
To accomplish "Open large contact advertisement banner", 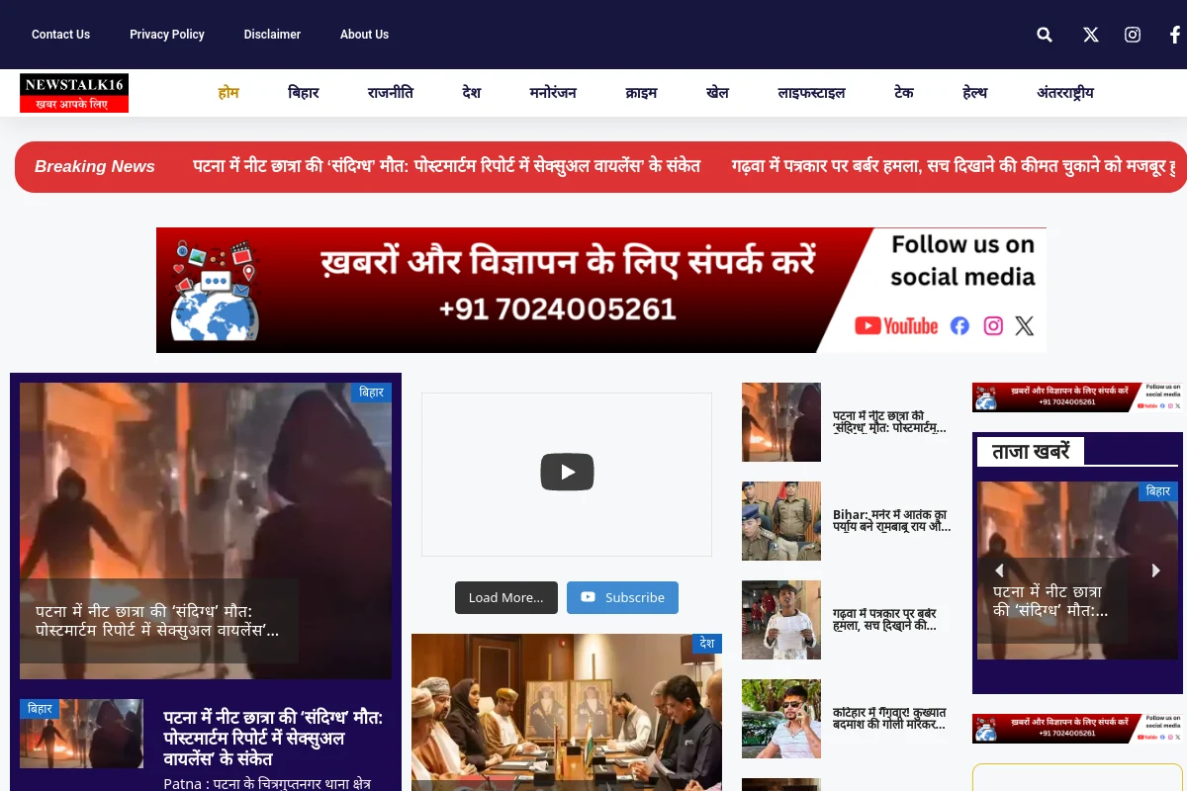I will click(601, 291).
